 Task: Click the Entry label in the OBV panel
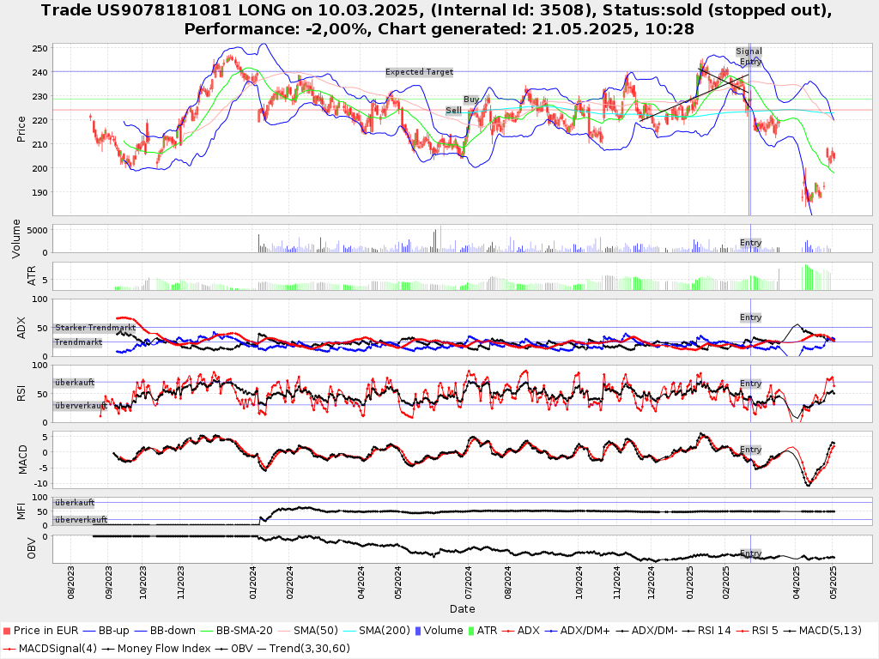(x=750, y=553)
